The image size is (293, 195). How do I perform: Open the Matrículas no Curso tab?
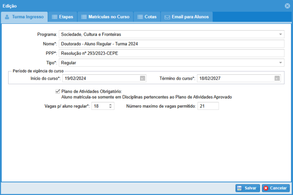click(x=105, y=17)
